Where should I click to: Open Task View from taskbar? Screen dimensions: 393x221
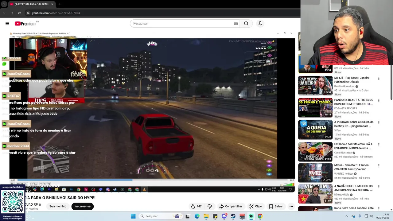tap(188, 216)
